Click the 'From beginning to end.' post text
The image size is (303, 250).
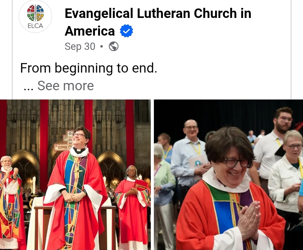click(89, 68)
